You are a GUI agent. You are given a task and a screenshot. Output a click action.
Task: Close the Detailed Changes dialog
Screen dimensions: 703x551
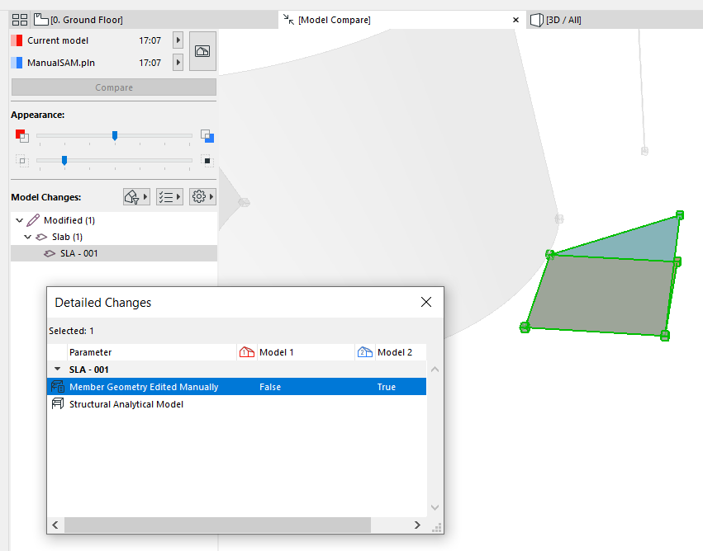tap(426, 302)
